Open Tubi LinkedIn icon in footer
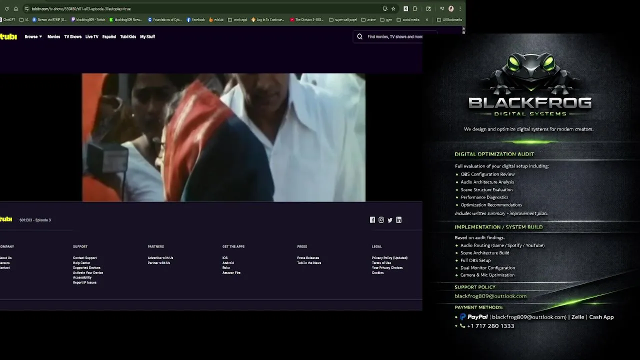This screenshot has height=360, width=640. click(398, 220)
